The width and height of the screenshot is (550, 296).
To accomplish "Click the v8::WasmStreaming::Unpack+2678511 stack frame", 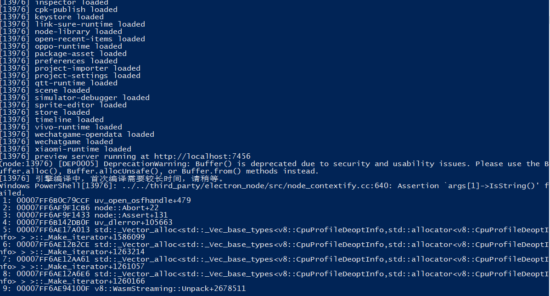I will point(170,289).
